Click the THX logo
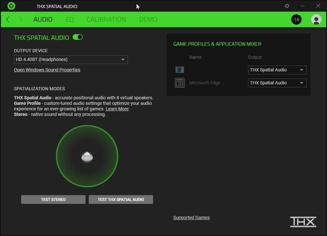327x236 pixels. 303,222
